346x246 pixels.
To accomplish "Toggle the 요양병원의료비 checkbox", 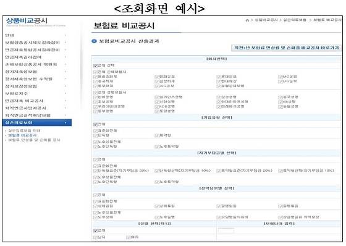I will (x=219, y=218).
